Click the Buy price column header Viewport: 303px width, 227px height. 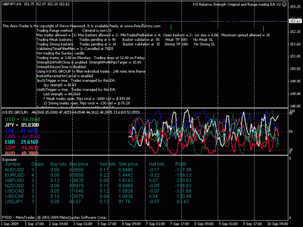coord(79,164)
